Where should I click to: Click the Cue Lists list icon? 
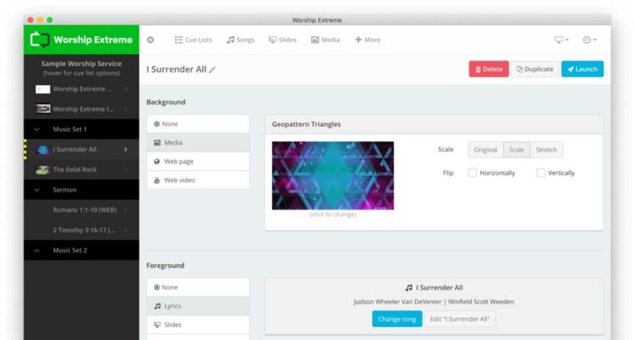[178, 40]
